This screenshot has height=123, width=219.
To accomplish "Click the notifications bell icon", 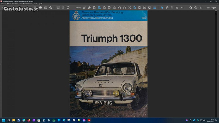I will (x=200, y=8).
